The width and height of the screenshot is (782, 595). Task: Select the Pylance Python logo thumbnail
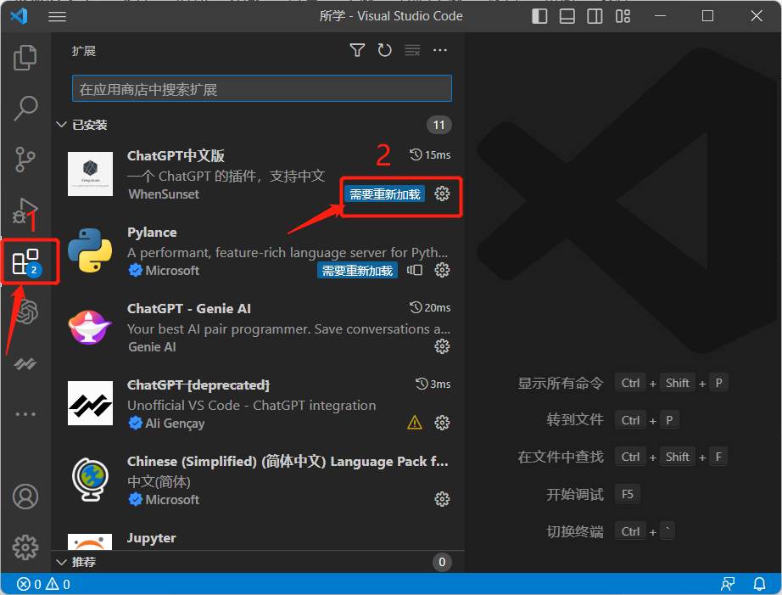point(90,250)
